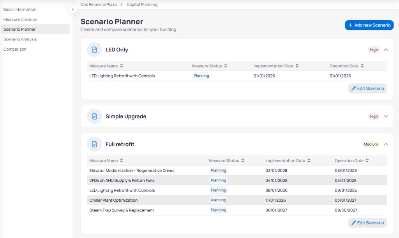Click operation date 03/01/2027
Image resolution: width=399 pixels, height=238 pixels.
point(346,200)
